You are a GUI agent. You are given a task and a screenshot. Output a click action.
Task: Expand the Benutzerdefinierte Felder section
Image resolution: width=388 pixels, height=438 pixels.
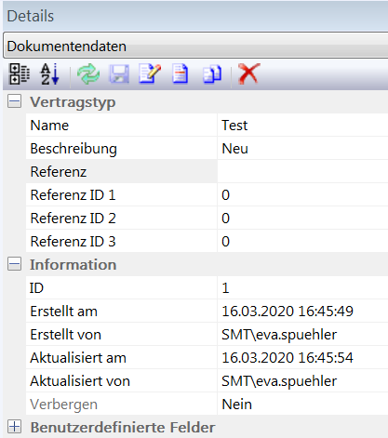point(14,427)
